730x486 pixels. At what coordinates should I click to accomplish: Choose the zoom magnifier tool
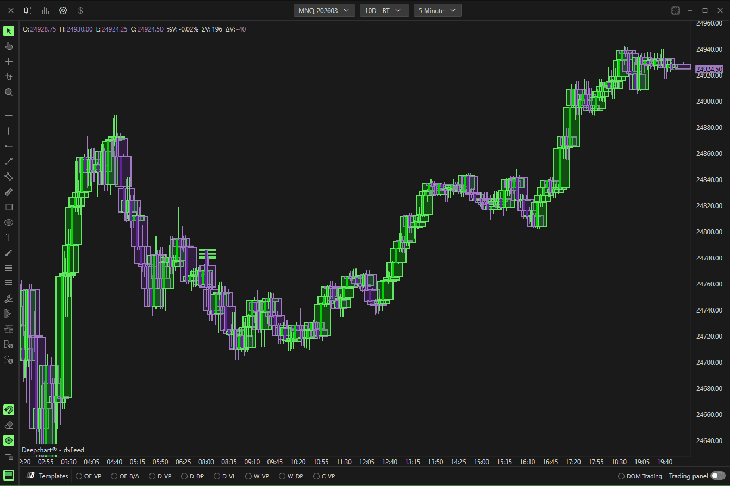click(9, 92)
